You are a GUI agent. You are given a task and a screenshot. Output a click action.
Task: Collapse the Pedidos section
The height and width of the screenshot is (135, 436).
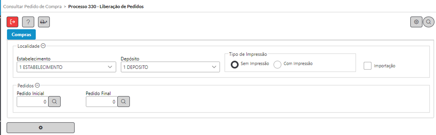[x=37, y=85]
